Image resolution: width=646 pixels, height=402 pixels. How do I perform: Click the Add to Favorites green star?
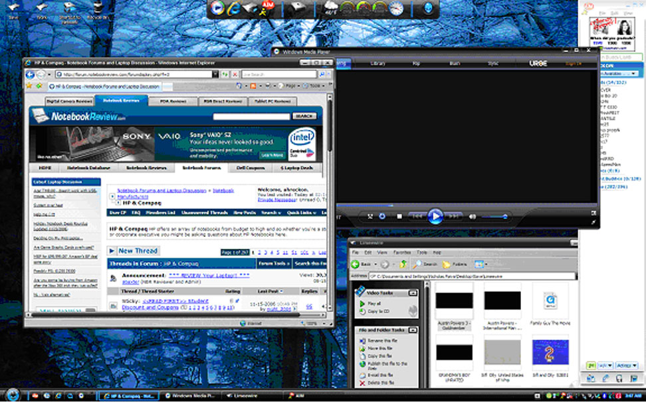click(39, 86)
